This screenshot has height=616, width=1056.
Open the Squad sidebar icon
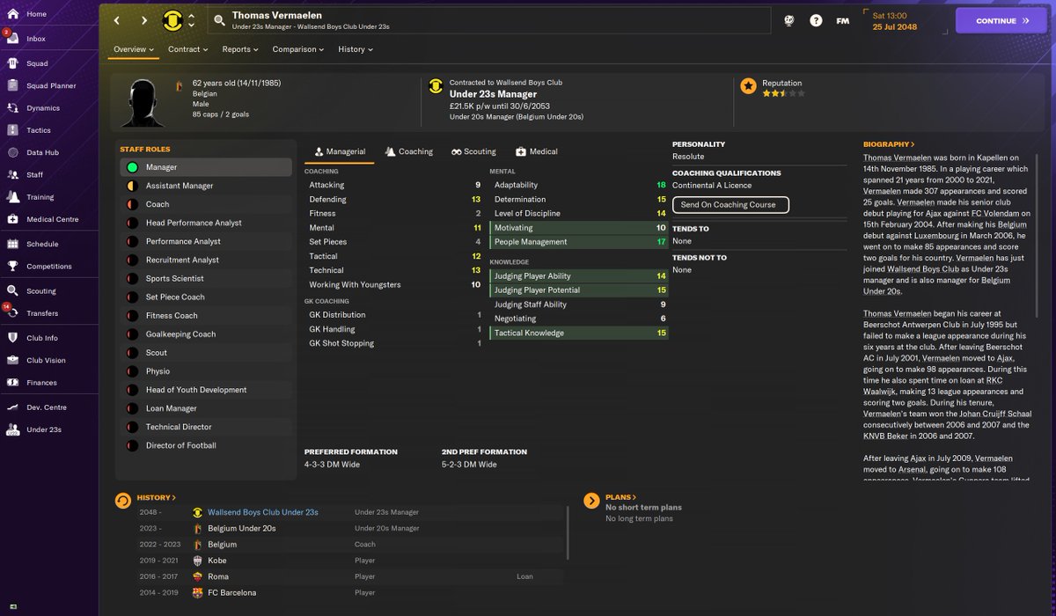[x=12, y=63]
